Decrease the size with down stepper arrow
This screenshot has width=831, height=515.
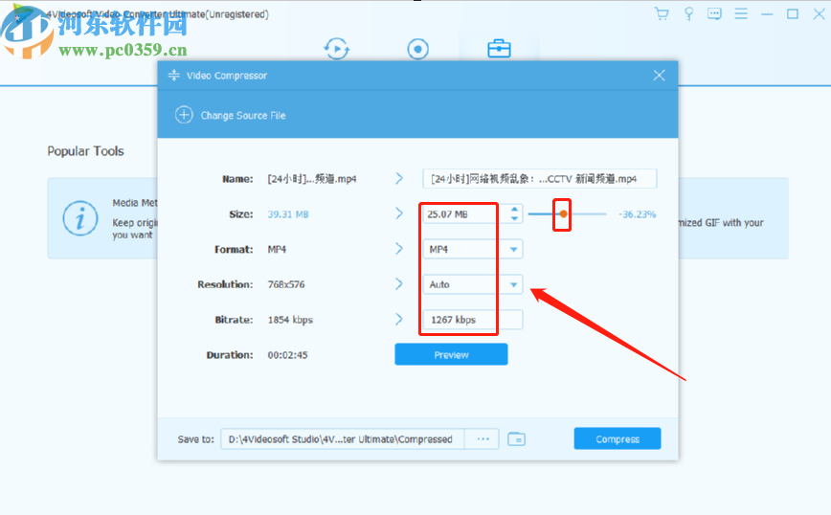click(514, 218)
